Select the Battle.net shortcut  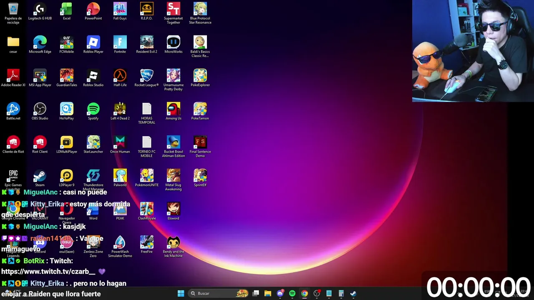pyautogui.click(x=13, y=112)
